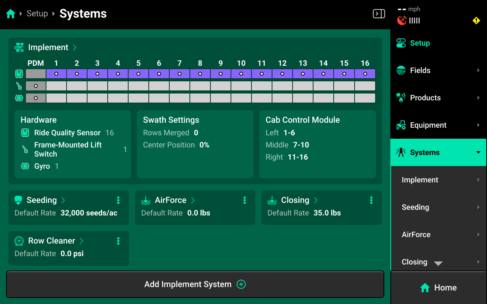The image size is (487, 304).
Task: Select the Gyro PDM cell
Action: [36, 98]
